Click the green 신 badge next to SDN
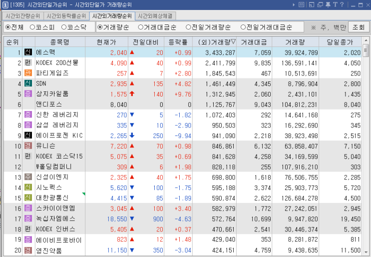Image resolution: width=371 pixels, height=257 pixels. 28,83
